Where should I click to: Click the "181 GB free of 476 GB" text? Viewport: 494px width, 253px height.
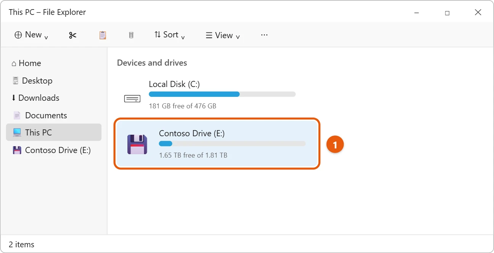[x=182, y=106]
